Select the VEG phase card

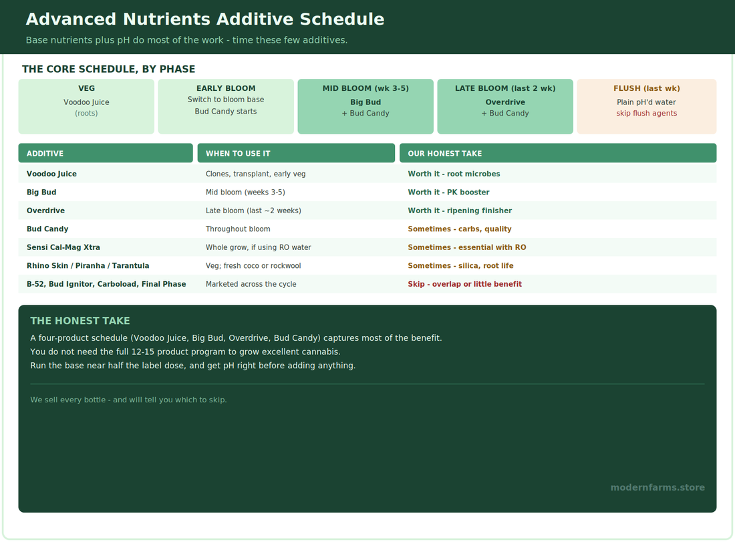pos(86,106)
